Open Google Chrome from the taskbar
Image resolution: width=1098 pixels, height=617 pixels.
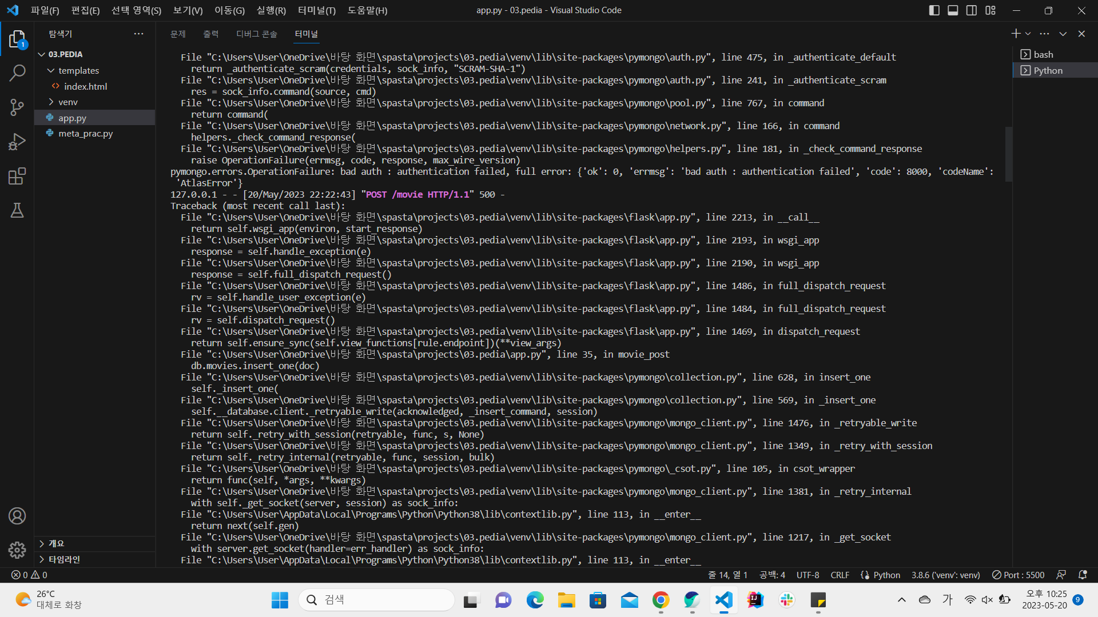[x=661, y=600]
